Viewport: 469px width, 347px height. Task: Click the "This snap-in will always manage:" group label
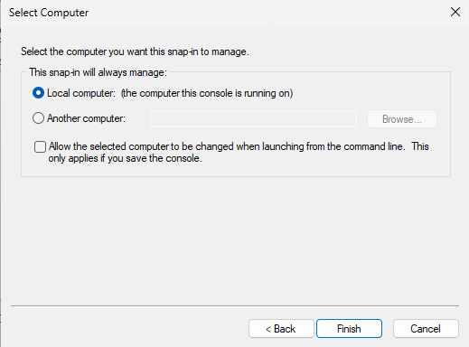click(98, 72)
